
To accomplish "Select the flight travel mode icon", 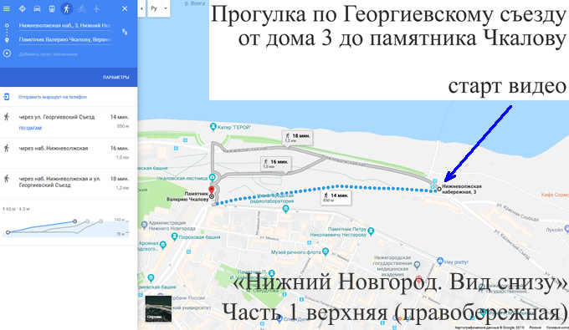I will coord(96,8).
